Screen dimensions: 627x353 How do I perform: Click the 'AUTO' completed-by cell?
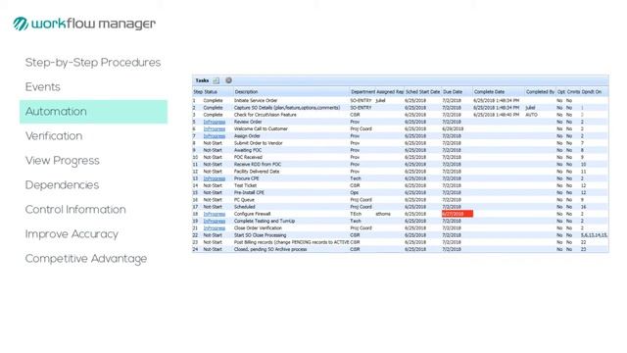(x=531, y=115)
